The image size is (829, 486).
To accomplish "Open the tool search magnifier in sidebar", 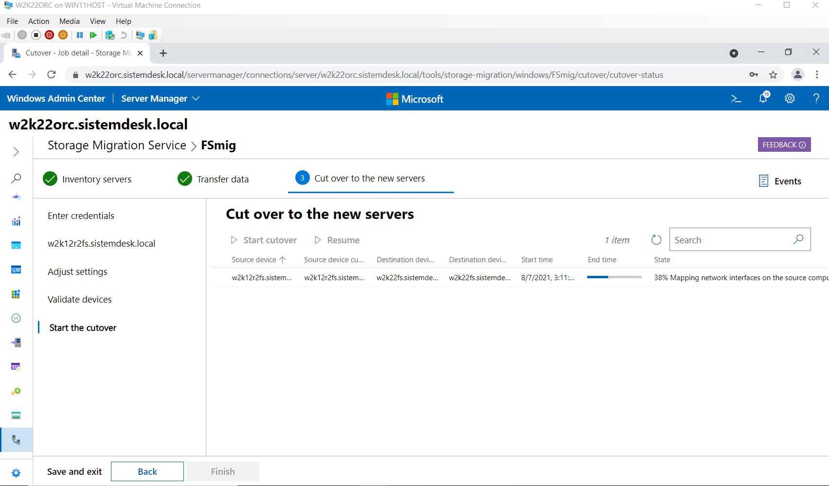I will point(16,178).
